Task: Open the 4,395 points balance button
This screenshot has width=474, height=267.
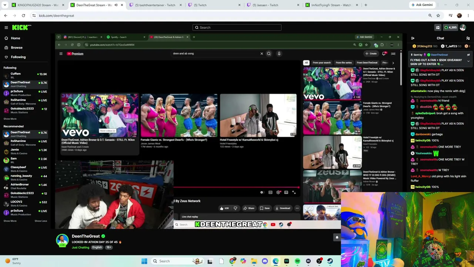Action: [x=451, y=27]
